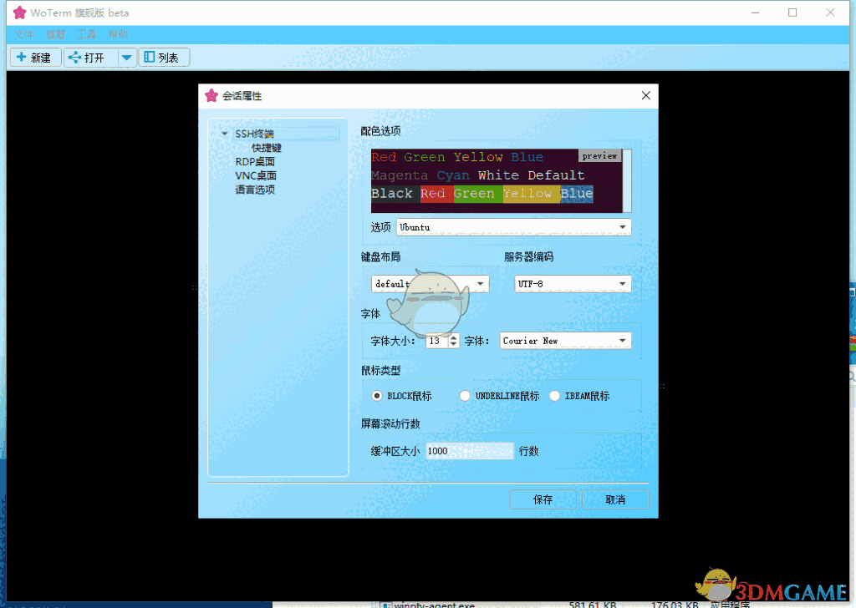Select the UNDERLINE鼠标 radio button

465,396
